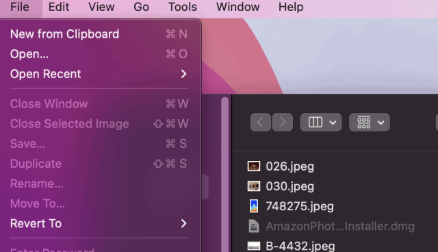Image resolution: width=438 pixels, height=252 pixels.
Task: Click Duplicate menu item
Action: pos(99,164)
